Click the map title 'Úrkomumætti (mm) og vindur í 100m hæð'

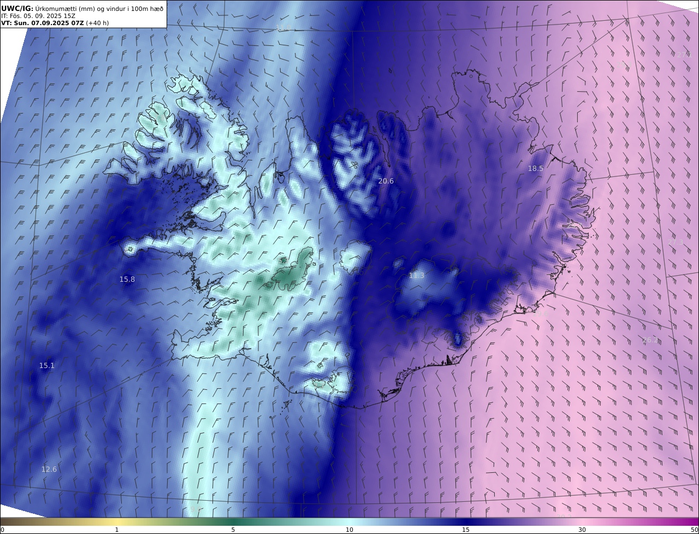99,8
